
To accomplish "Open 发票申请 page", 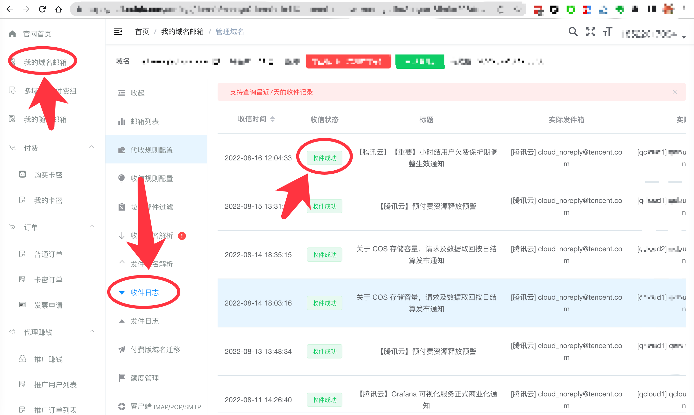I will tap(48, 305).
